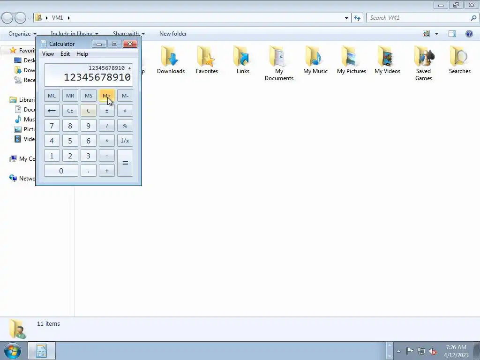Viewport: 480px width, 360px height.
Task: Select Libraries in navigation pane
Action: (22, 100)
